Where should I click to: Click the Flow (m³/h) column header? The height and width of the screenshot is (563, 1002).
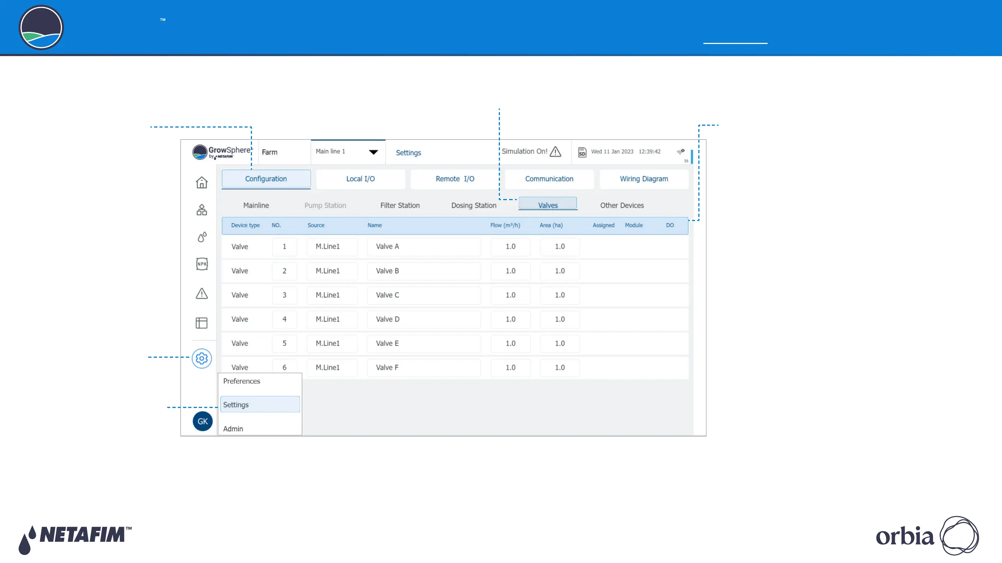[505, 225]
